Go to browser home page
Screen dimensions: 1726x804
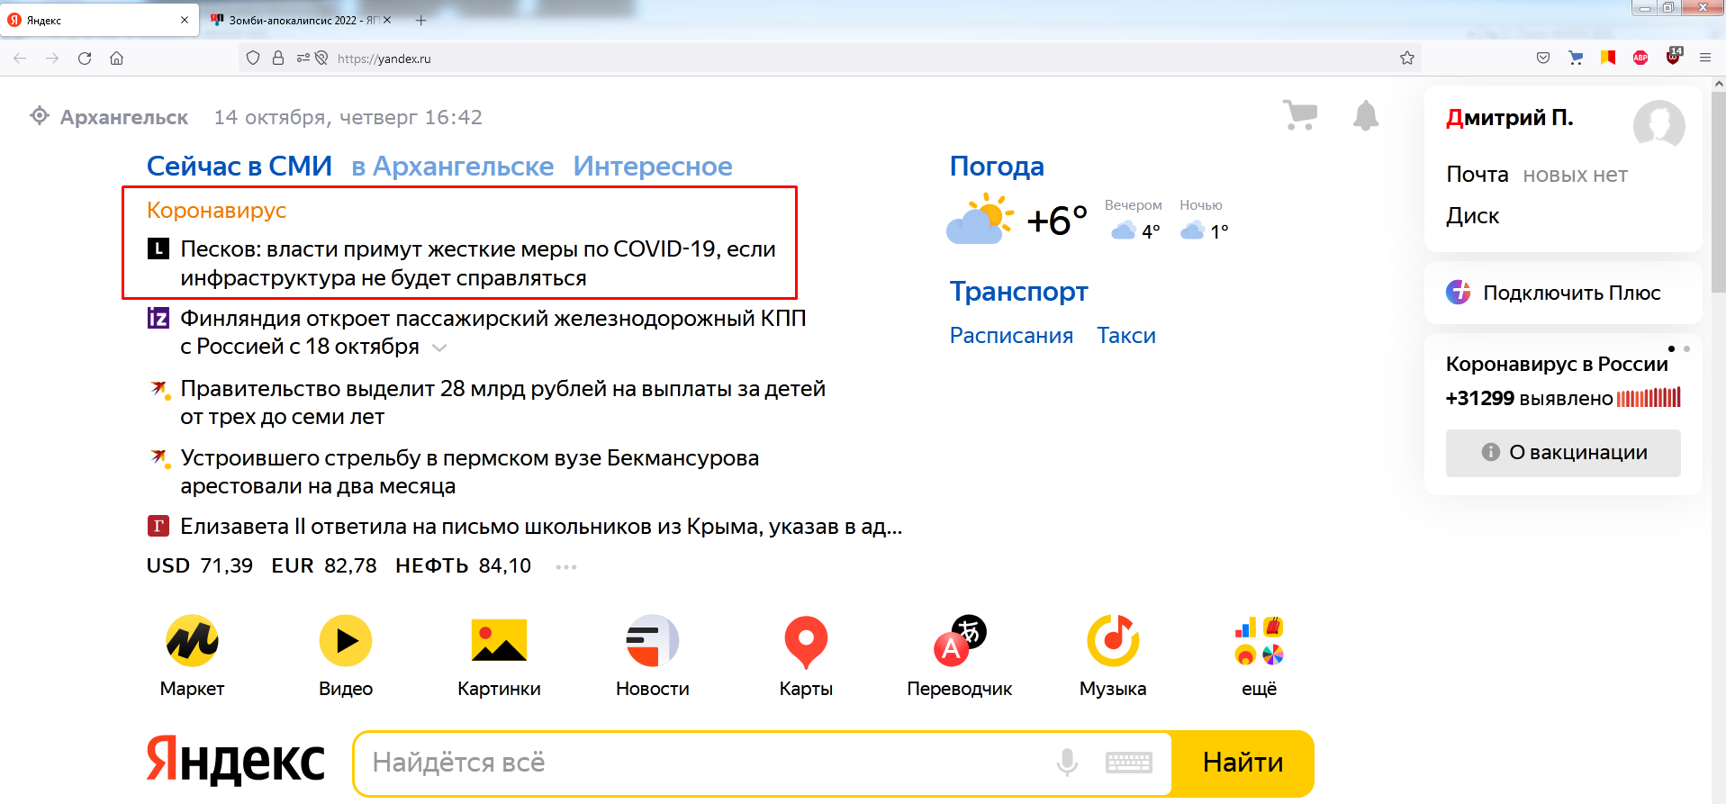[116, 59]
